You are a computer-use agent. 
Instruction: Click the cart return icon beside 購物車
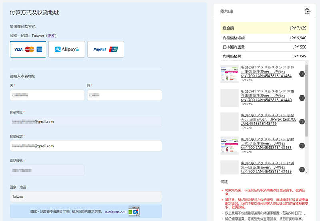point(307,11)
